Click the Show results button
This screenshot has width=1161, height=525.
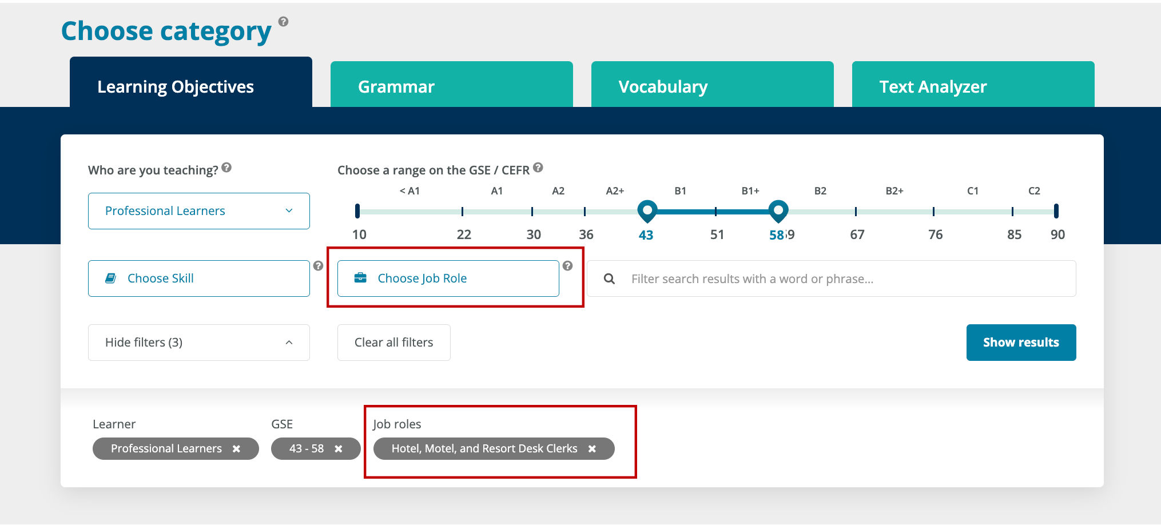1021,342
